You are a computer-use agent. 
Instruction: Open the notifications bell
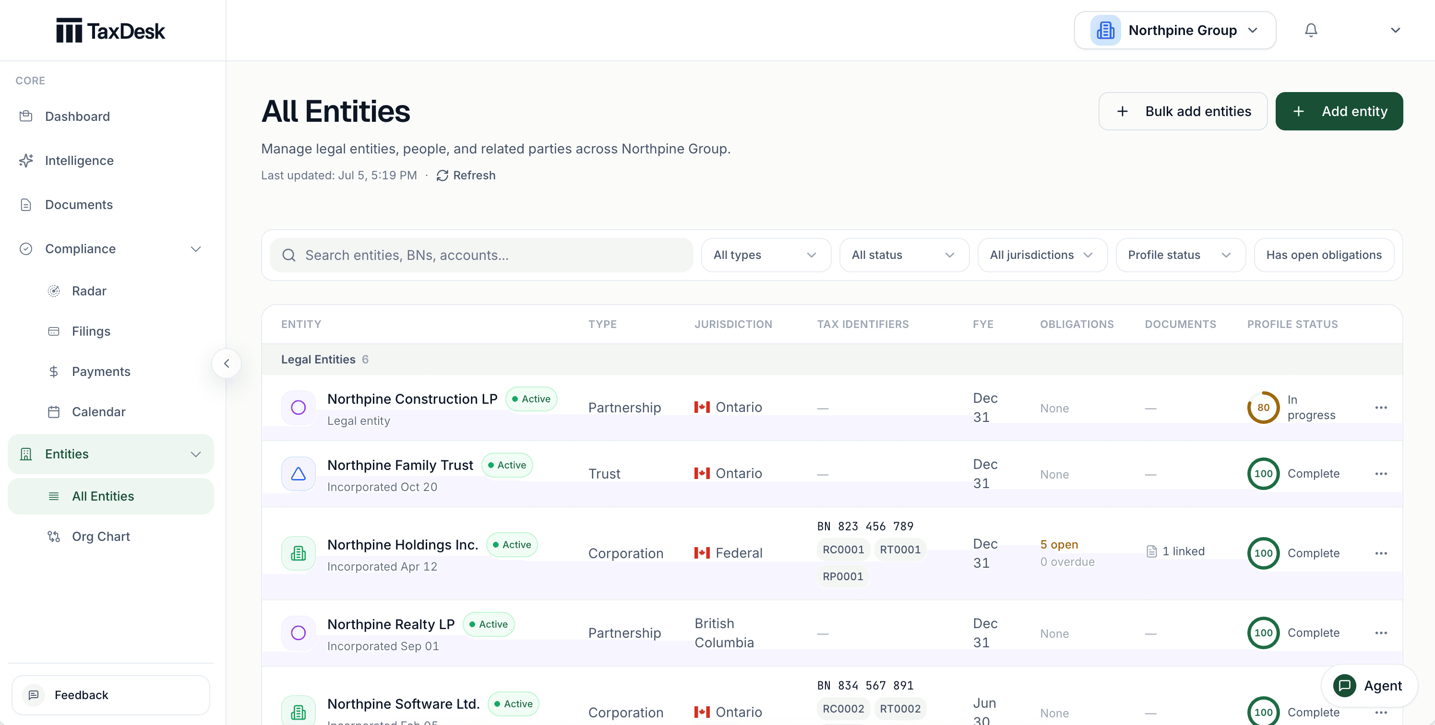point(1311,30)
